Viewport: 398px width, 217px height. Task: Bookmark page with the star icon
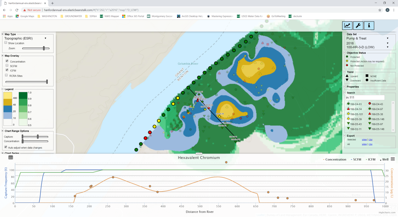(380, 10)
